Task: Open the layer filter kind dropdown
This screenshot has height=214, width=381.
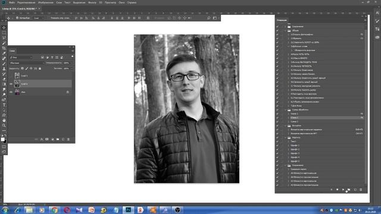Action: [21, 57]
